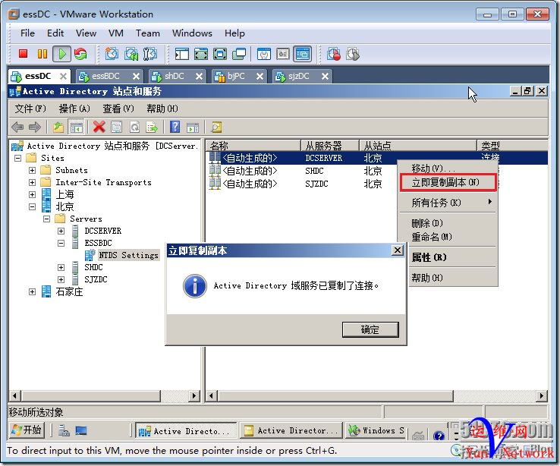This screenshot has width=560, height=466.
Task: Click the refresh icon in MMC toolbar
Action: click(x=134, y=127)
